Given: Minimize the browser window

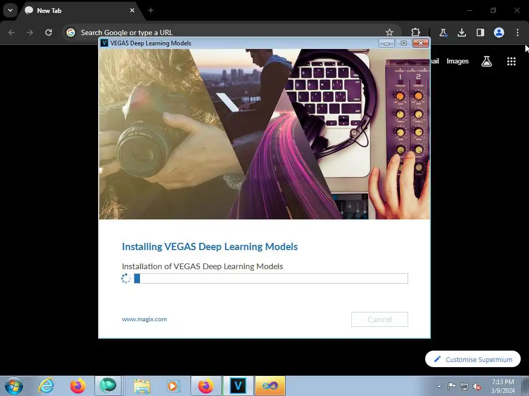Looking at the screenshot, I should pyautogui.click(x=470, y=10).
